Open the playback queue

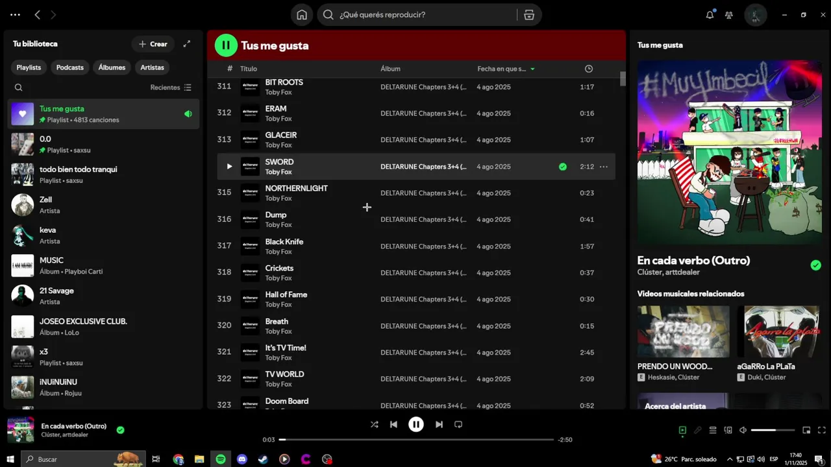pyautogui.click(x=713, y=430)
